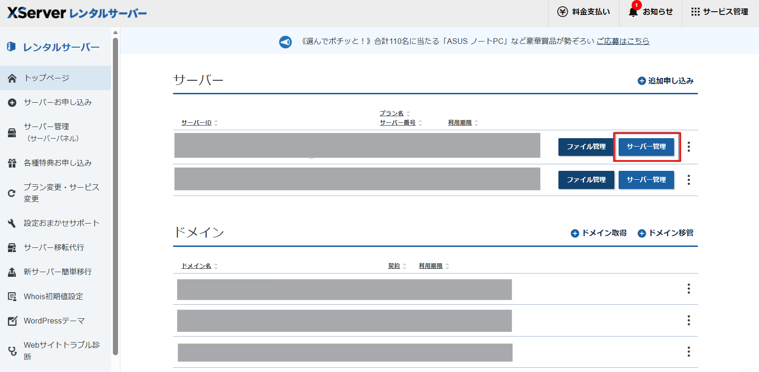Click サーバー管理 button in first server row
759x372 pixels.
tap(646, 147)
